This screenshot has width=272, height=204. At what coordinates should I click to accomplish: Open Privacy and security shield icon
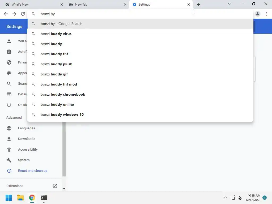9,62
